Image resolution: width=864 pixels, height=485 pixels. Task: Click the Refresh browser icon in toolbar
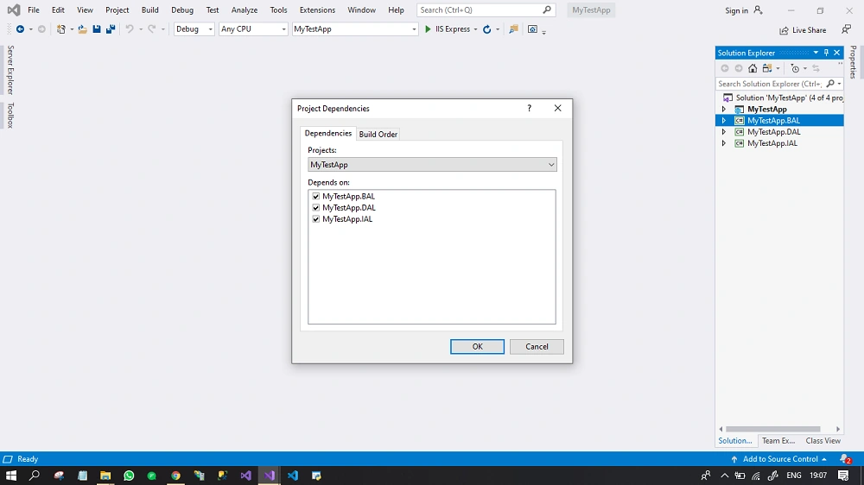pyautogui.click(x=487, y=29)
